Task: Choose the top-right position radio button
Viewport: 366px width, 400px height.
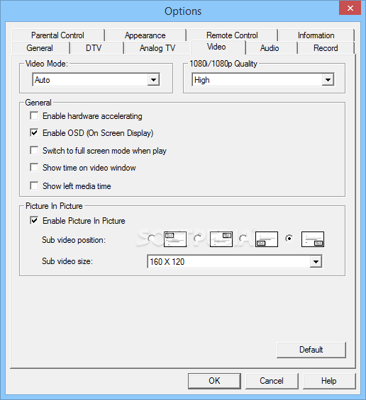Action: point(198,239)
